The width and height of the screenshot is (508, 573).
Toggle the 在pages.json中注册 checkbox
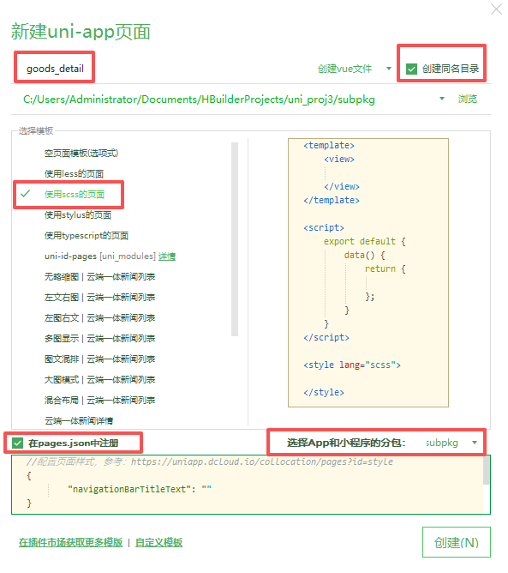(17, 443)
